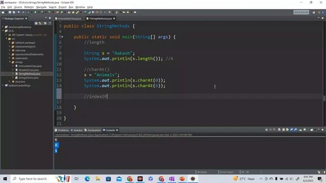This screenshot has height=183, width=326.
Task: Maximize the editor area
Action: [x=322, y=18]
